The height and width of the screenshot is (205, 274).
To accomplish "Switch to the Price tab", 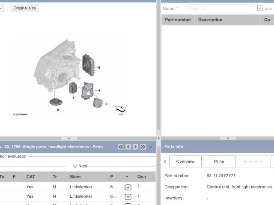I will tap(219, 161).
